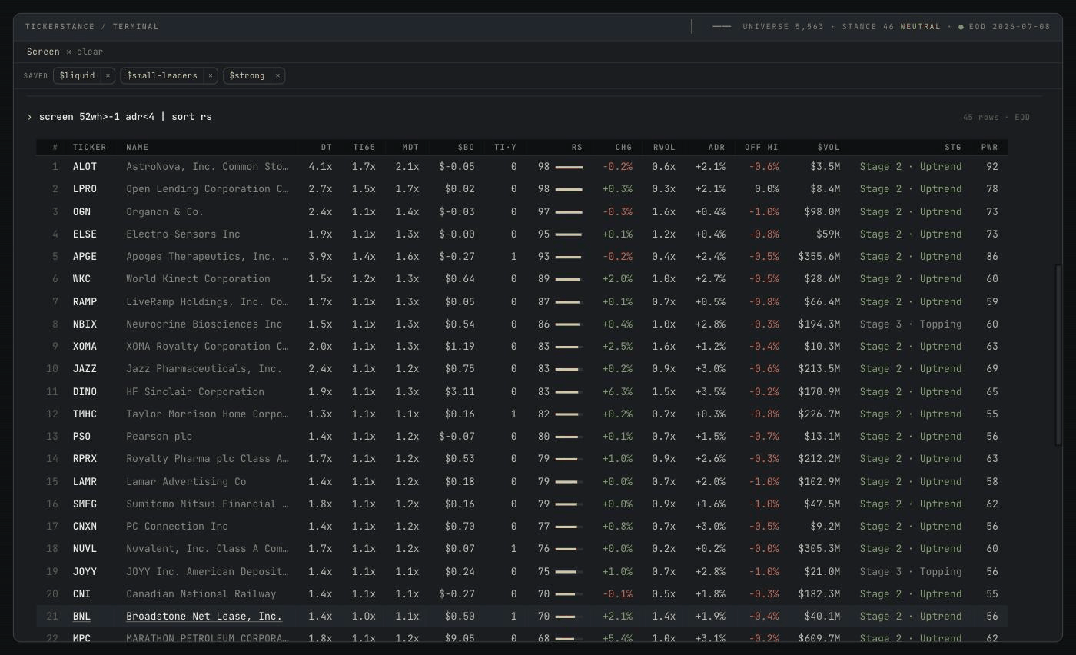This screenshot has width=1076, height=655.
Task: Clear the current screen
Action: coord(85,52)
